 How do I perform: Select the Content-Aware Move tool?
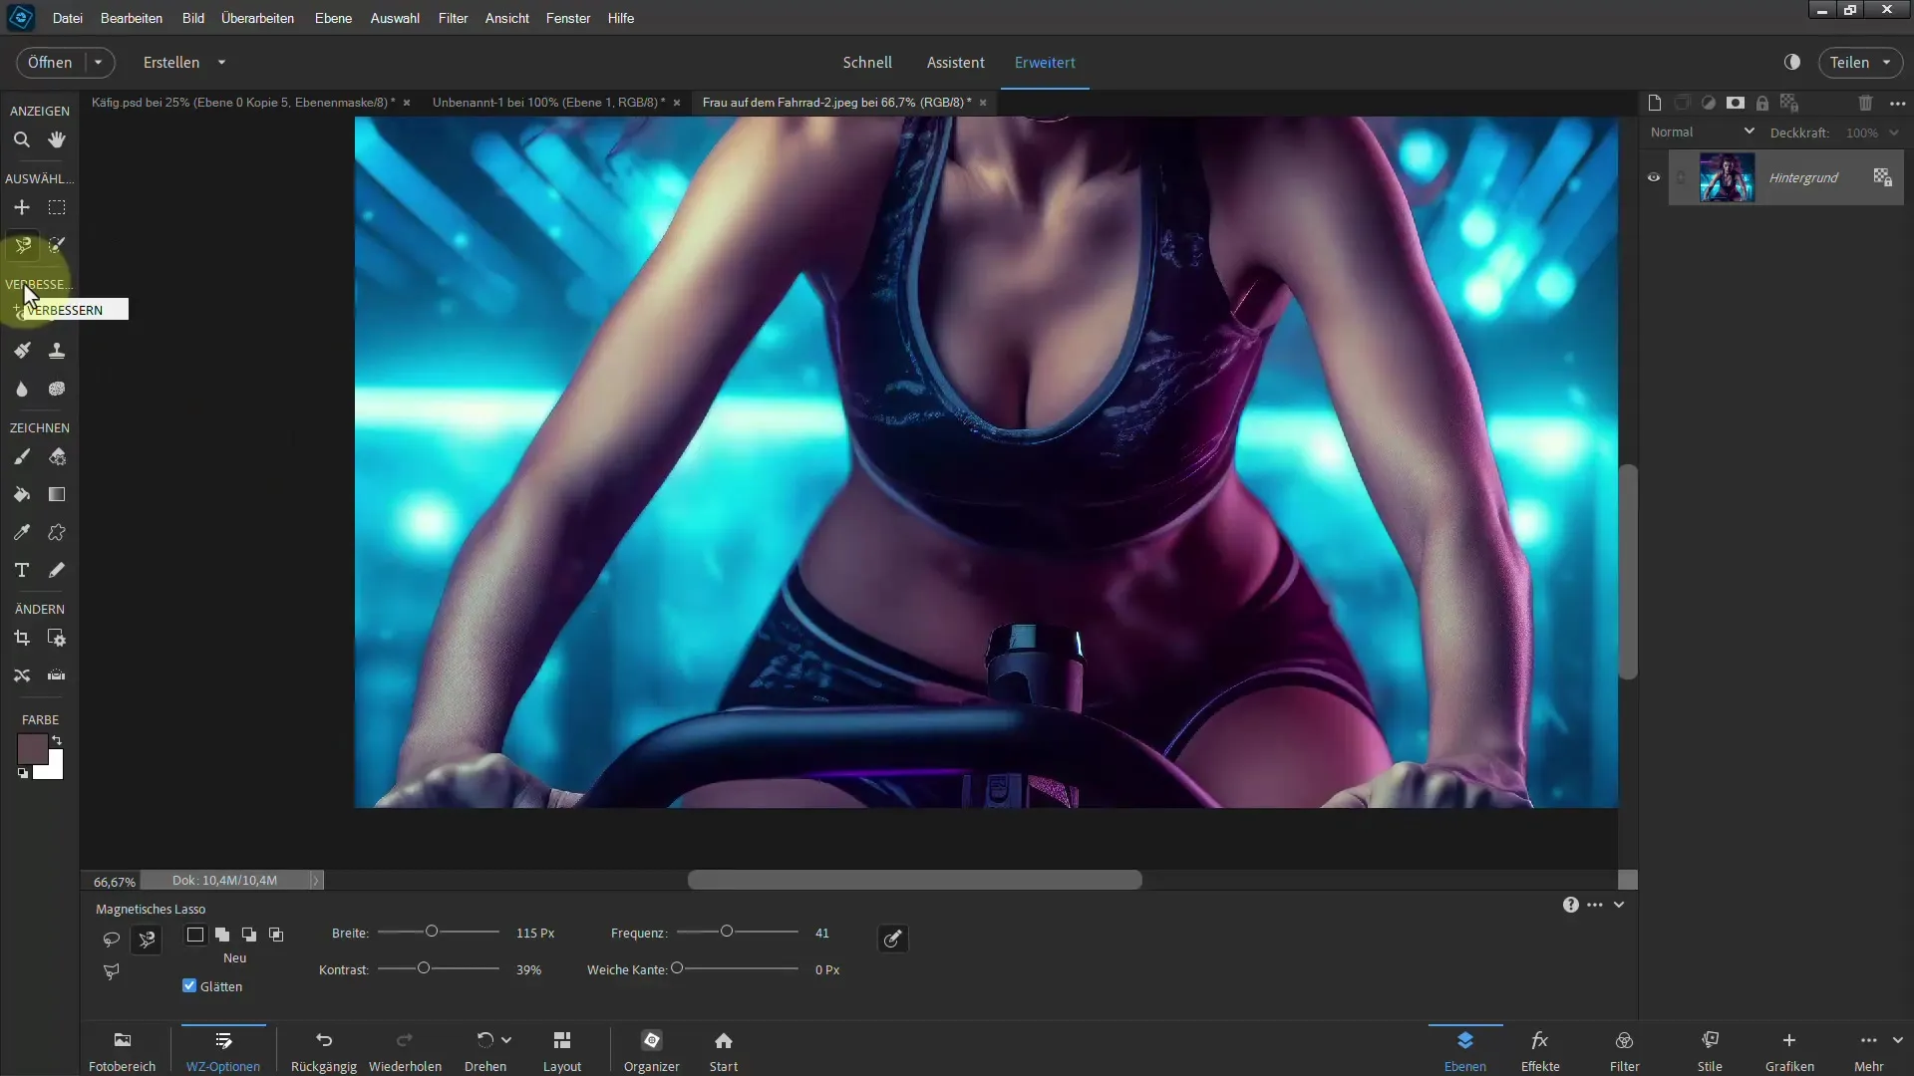21,675
